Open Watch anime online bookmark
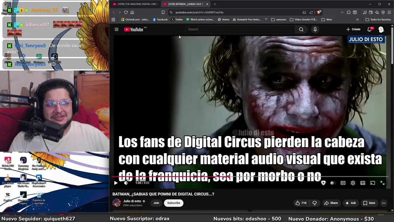This screenshot has width=394, height=222. 200,19
